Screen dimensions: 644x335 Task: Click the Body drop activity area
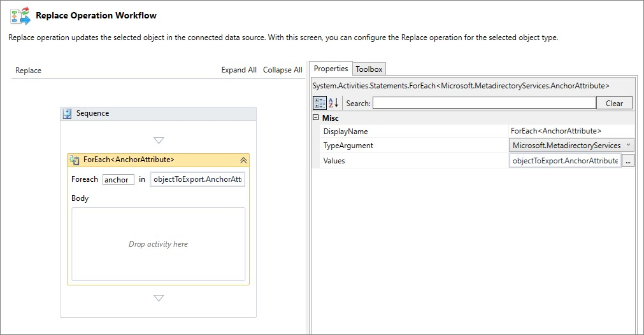[x=159, y=244]
